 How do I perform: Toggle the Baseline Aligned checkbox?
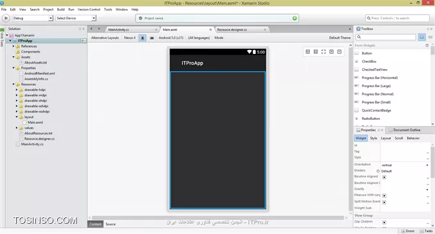(384, 177)
